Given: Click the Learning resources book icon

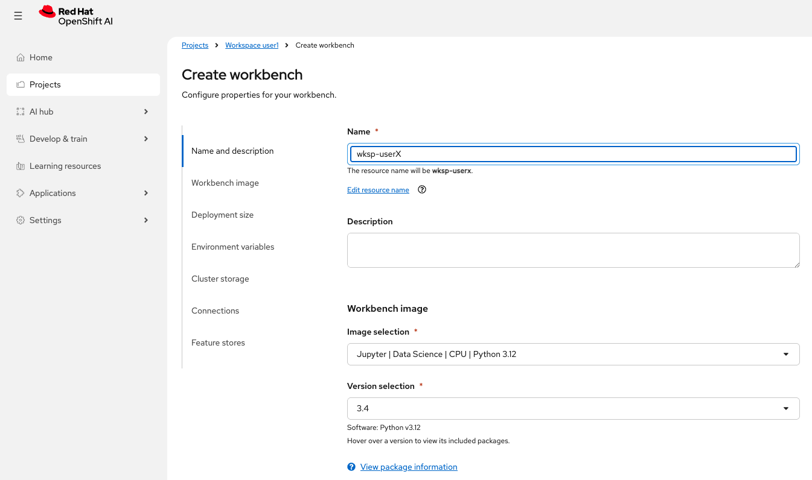Looking at the screenshot, I should [21, 166].
